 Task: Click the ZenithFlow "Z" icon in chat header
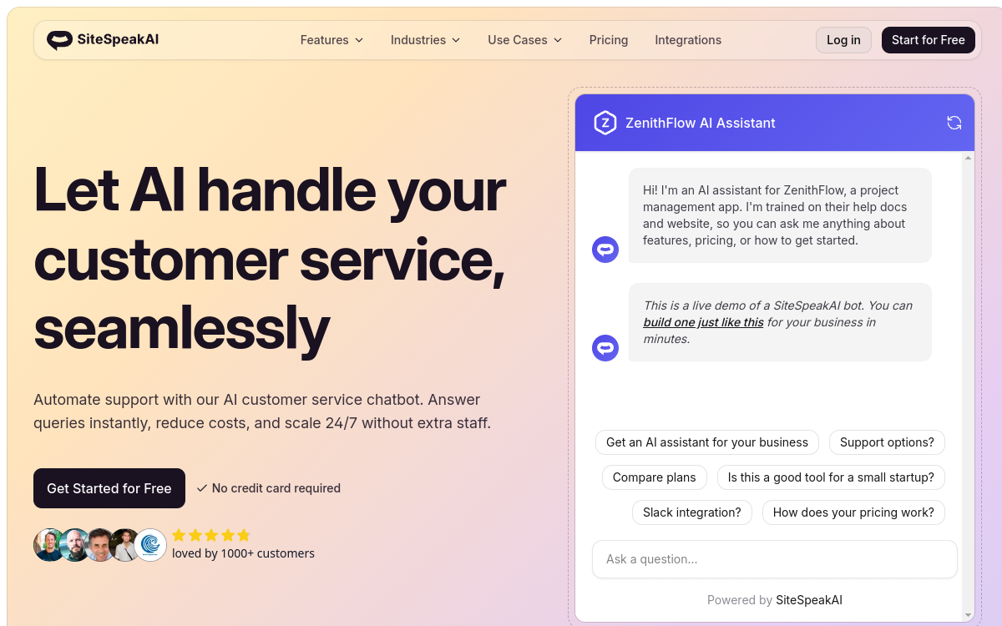pyautogui.click(x=605, y=122)
